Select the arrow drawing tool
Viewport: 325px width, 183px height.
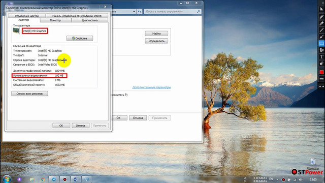click(x=321, y=37)
